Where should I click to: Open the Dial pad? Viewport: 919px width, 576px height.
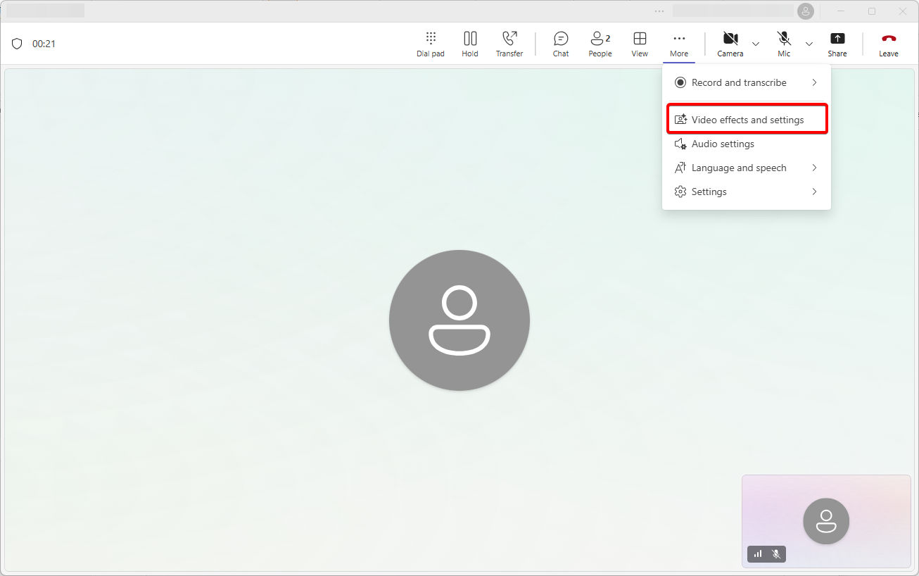[x=430, y=44]
